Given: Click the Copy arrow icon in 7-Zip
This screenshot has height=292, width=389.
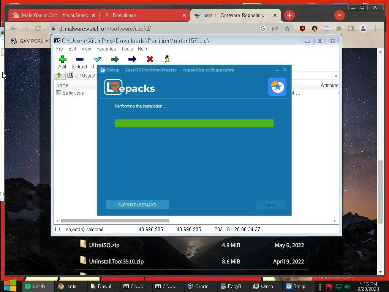Looking at the screenshot, I should (115, 59).
